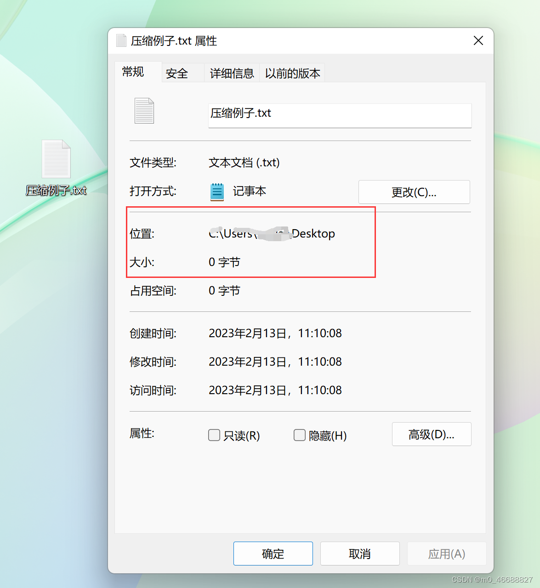
Task: Click the notepad app icon in 打开方式 row
Action: [x=216, y=192]
